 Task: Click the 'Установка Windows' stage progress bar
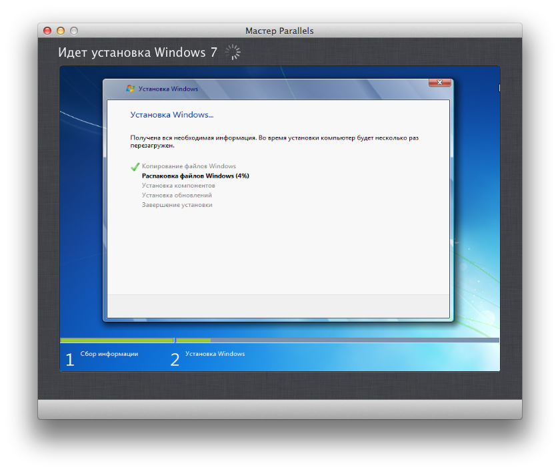click(x=337, y=340)
